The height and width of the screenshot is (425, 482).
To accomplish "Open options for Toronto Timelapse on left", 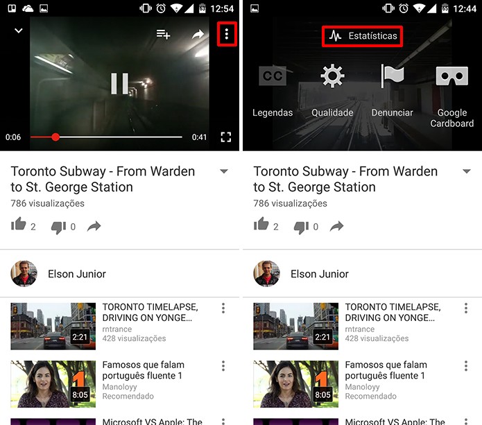I will click(x=223, y=309).
